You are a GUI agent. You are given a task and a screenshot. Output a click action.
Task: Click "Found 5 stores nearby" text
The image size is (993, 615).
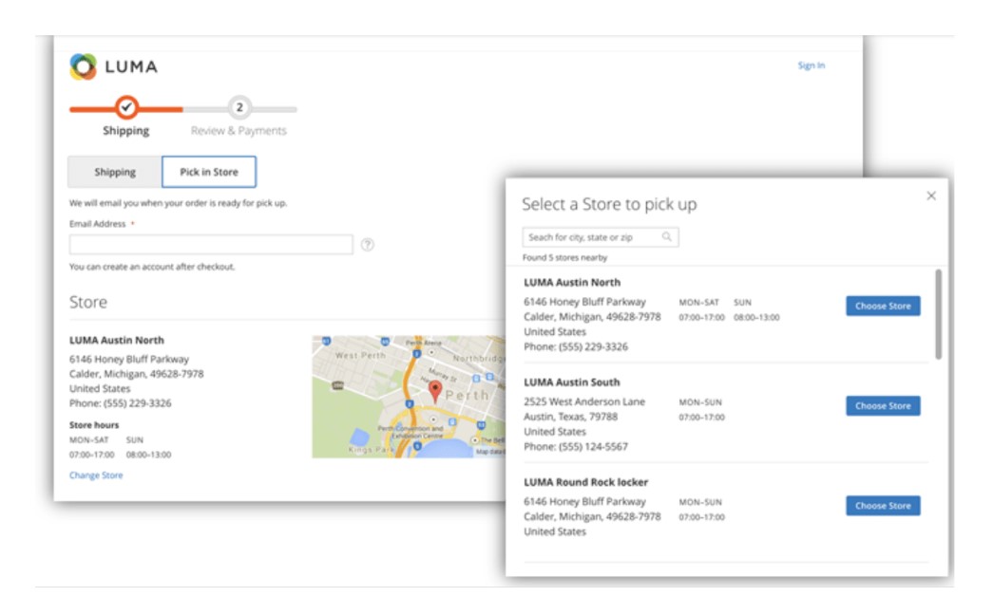coord(564,257)
